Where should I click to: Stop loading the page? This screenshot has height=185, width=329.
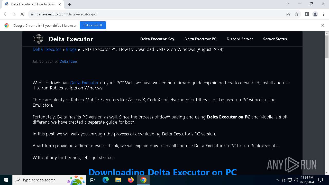pyautogui.click(x=22, y=14)
